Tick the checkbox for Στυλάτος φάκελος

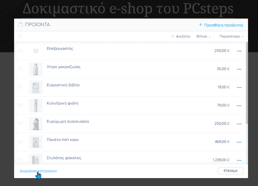click(x=20, y=160)
